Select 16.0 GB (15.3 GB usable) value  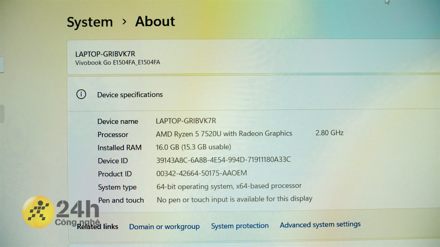click(194, 147)
